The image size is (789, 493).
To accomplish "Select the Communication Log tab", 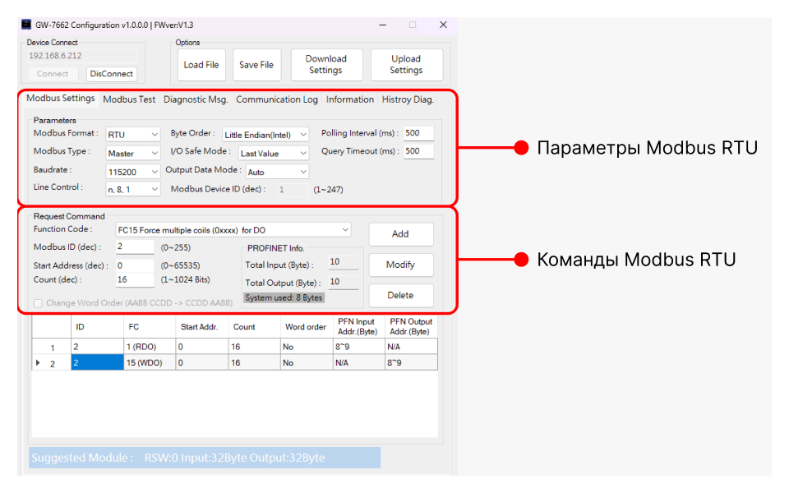I will [277, 99].
